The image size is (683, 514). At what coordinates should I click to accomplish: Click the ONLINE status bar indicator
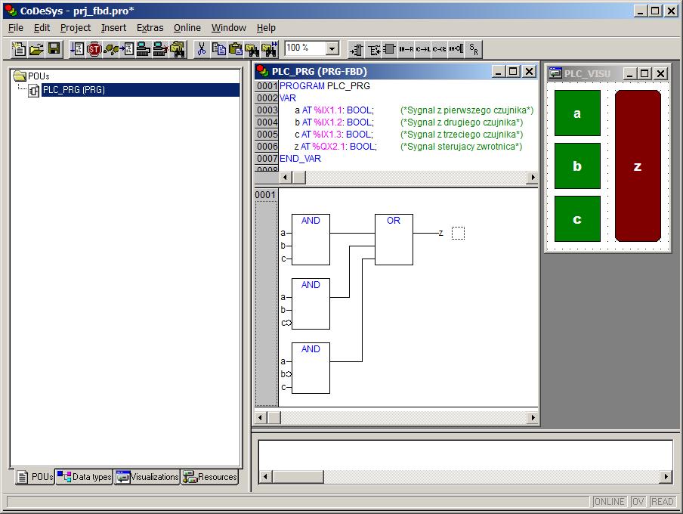click(609, 501)
